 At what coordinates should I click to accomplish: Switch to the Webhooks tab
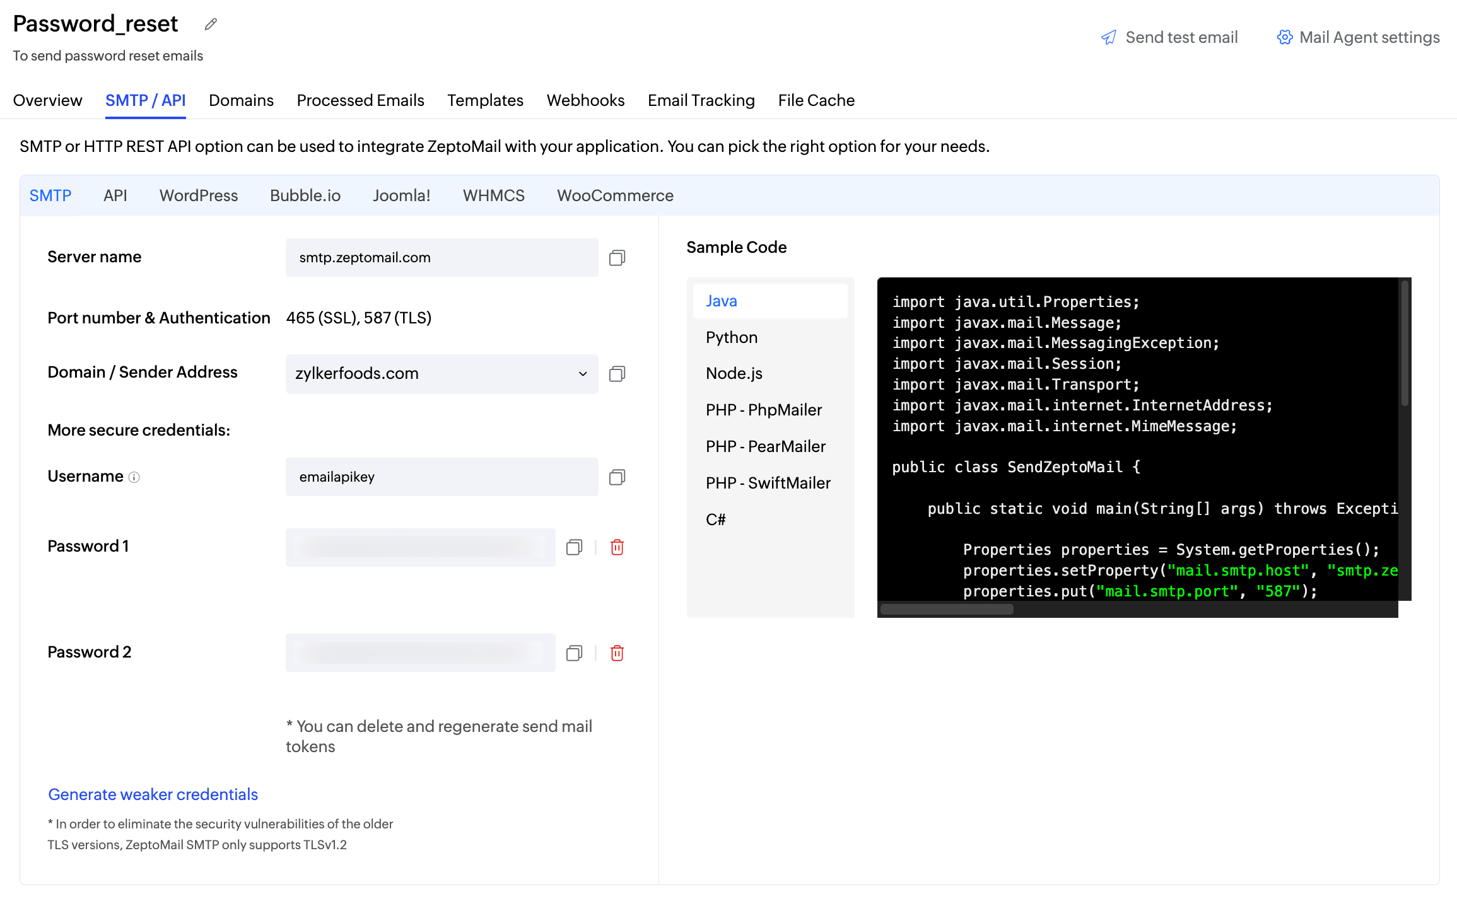click(x=585, y=100)
